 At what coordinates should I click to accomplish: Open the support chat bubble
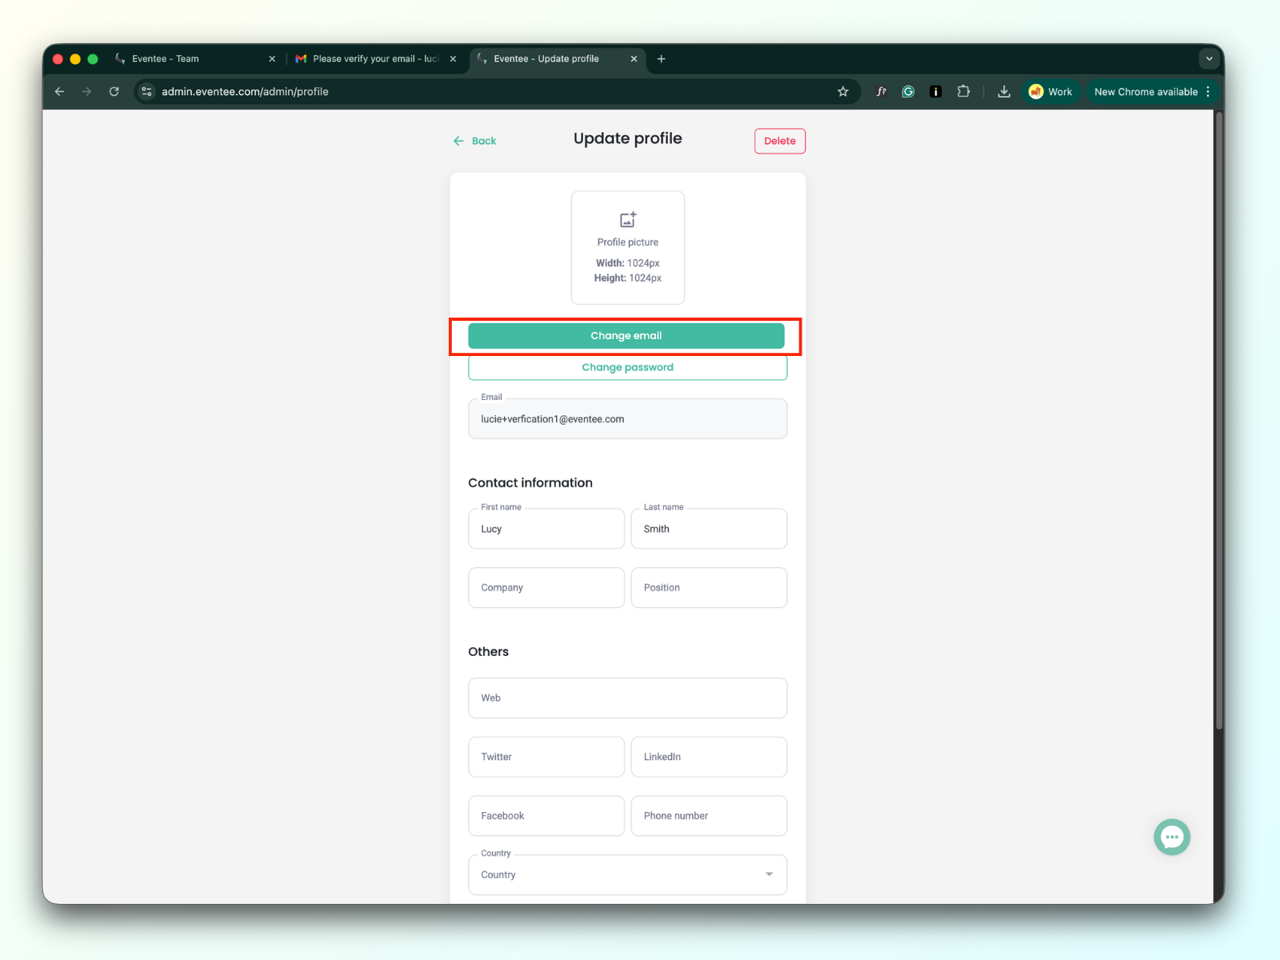tap(1172, 838)
